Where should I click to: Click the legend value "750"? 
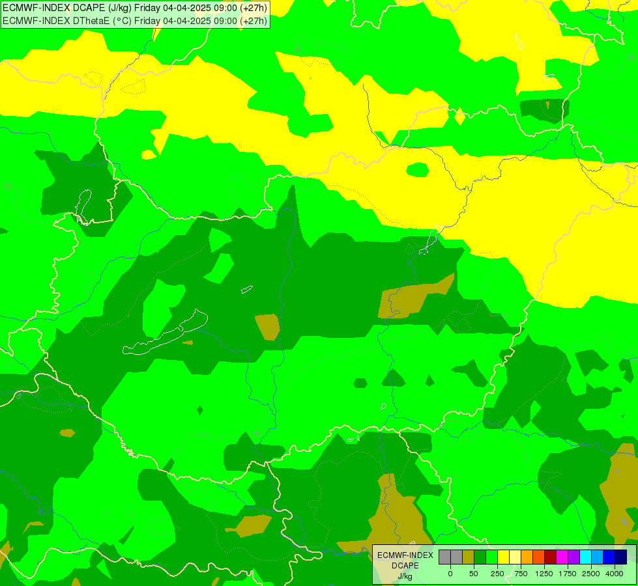point(521,574)
